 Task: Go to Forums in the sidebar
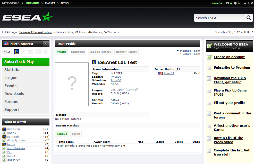pos(26,102)
